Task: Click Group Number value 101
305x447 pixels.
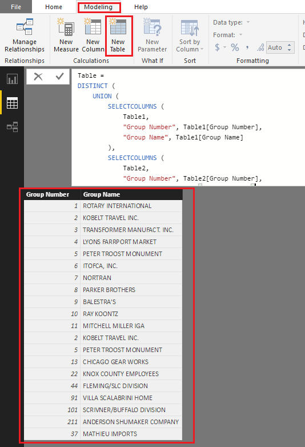Action: coord(52,410)
